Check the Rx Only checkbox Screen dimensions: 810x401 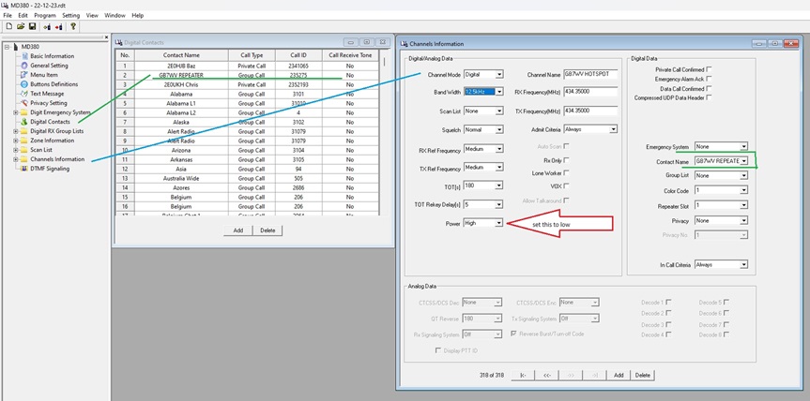point(566,160)
